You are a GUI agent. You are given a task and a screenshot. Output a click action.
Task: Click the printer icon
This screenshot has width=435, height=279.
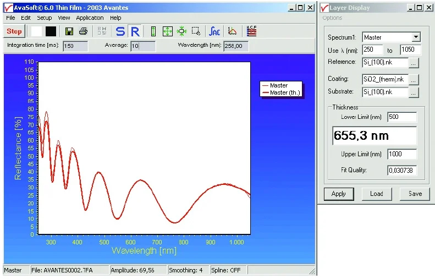(83, 31)
